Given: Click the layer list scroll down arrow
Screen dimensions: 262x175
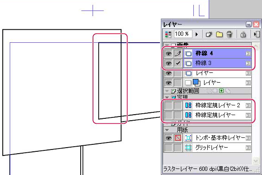Looking at the screenshot, I should 256,161.
